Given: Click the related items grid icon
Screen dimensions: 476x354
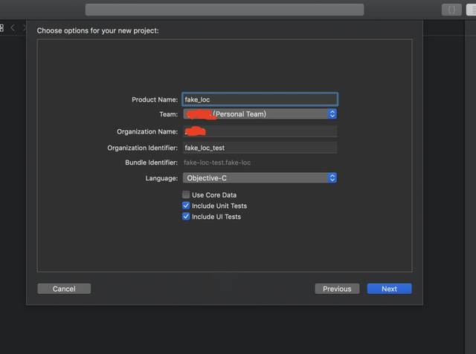Looking at the screenshot, I should (x=2, y=27).
